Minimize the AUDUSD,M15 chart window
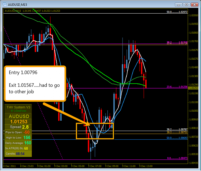The width and height of the screenshot is (201, 171). point(178,5)
